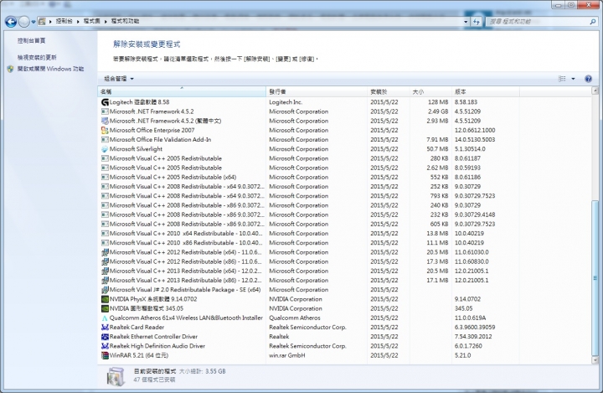Click the change view icon
Image resolution: width=603 pixels, height=393 pixels.
coord(562,79)
